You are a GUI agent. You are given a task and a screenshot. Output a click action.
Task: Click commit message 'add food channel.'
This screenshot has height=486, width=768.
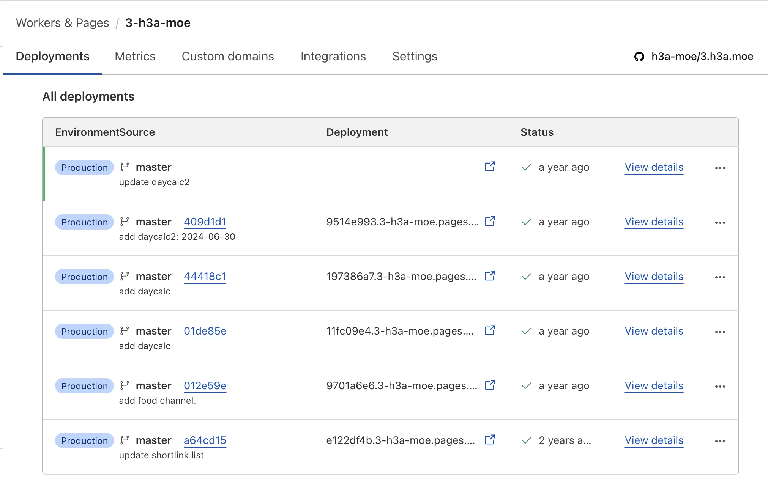pyautogui.click(x=158, y=401)
